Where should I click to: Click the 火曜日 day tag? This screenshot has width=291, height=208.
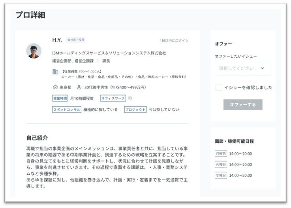221,165
